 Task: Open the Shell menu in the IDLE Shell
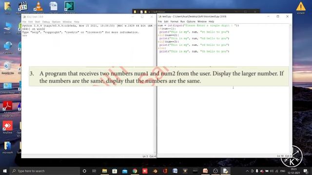(x=38, y=22)
